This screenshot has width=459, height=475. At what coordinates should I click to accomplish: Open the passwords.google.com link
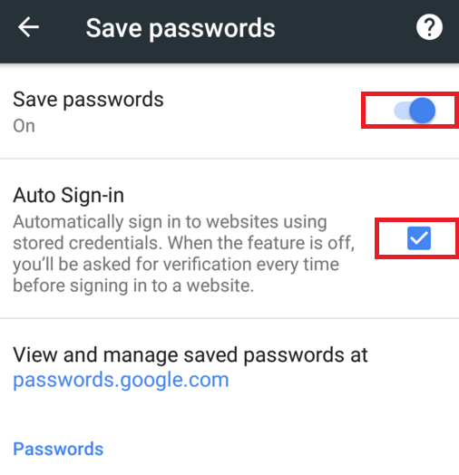pyautogui.click(x=121, y=380)
